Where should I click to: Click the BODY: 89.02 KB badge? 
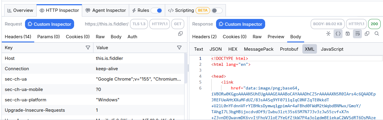(328, 24)
